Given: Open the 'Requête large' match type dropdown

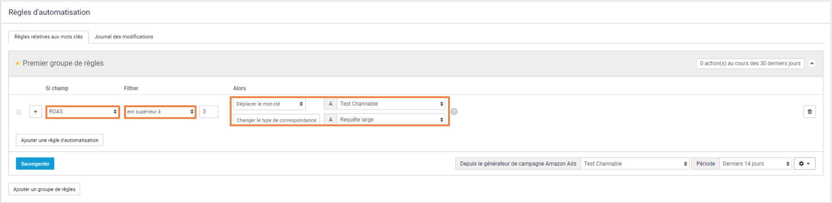Looking at the screenshot, I should pos(391,120).
